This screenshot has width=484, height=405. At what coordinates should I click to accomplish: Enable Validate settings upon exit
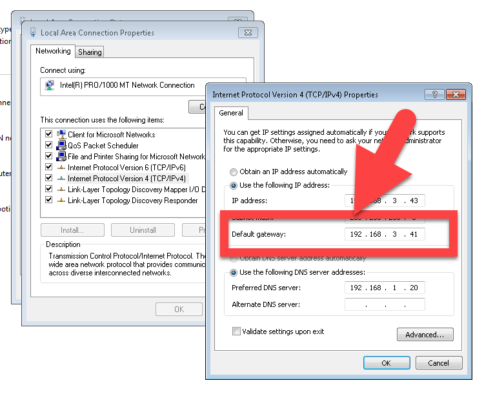coord(236,331)
